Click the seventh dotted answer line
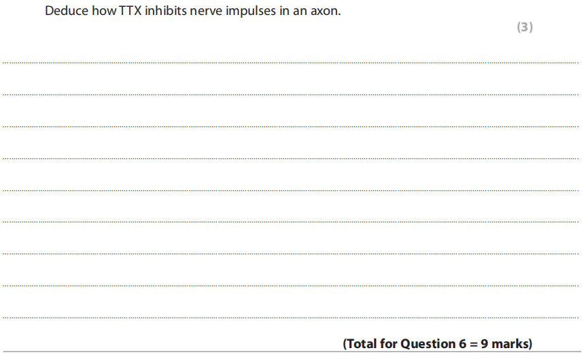Screen dimensions: 584x359 (x=292, y=254)
